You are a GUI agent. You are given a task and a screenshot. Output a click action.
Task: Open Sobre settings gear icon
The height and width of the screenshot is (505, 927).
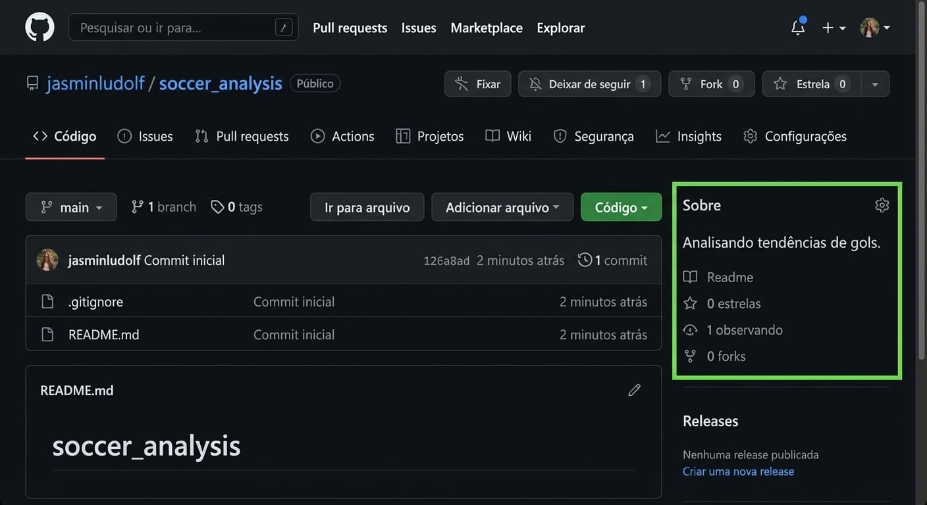point(882,205)
